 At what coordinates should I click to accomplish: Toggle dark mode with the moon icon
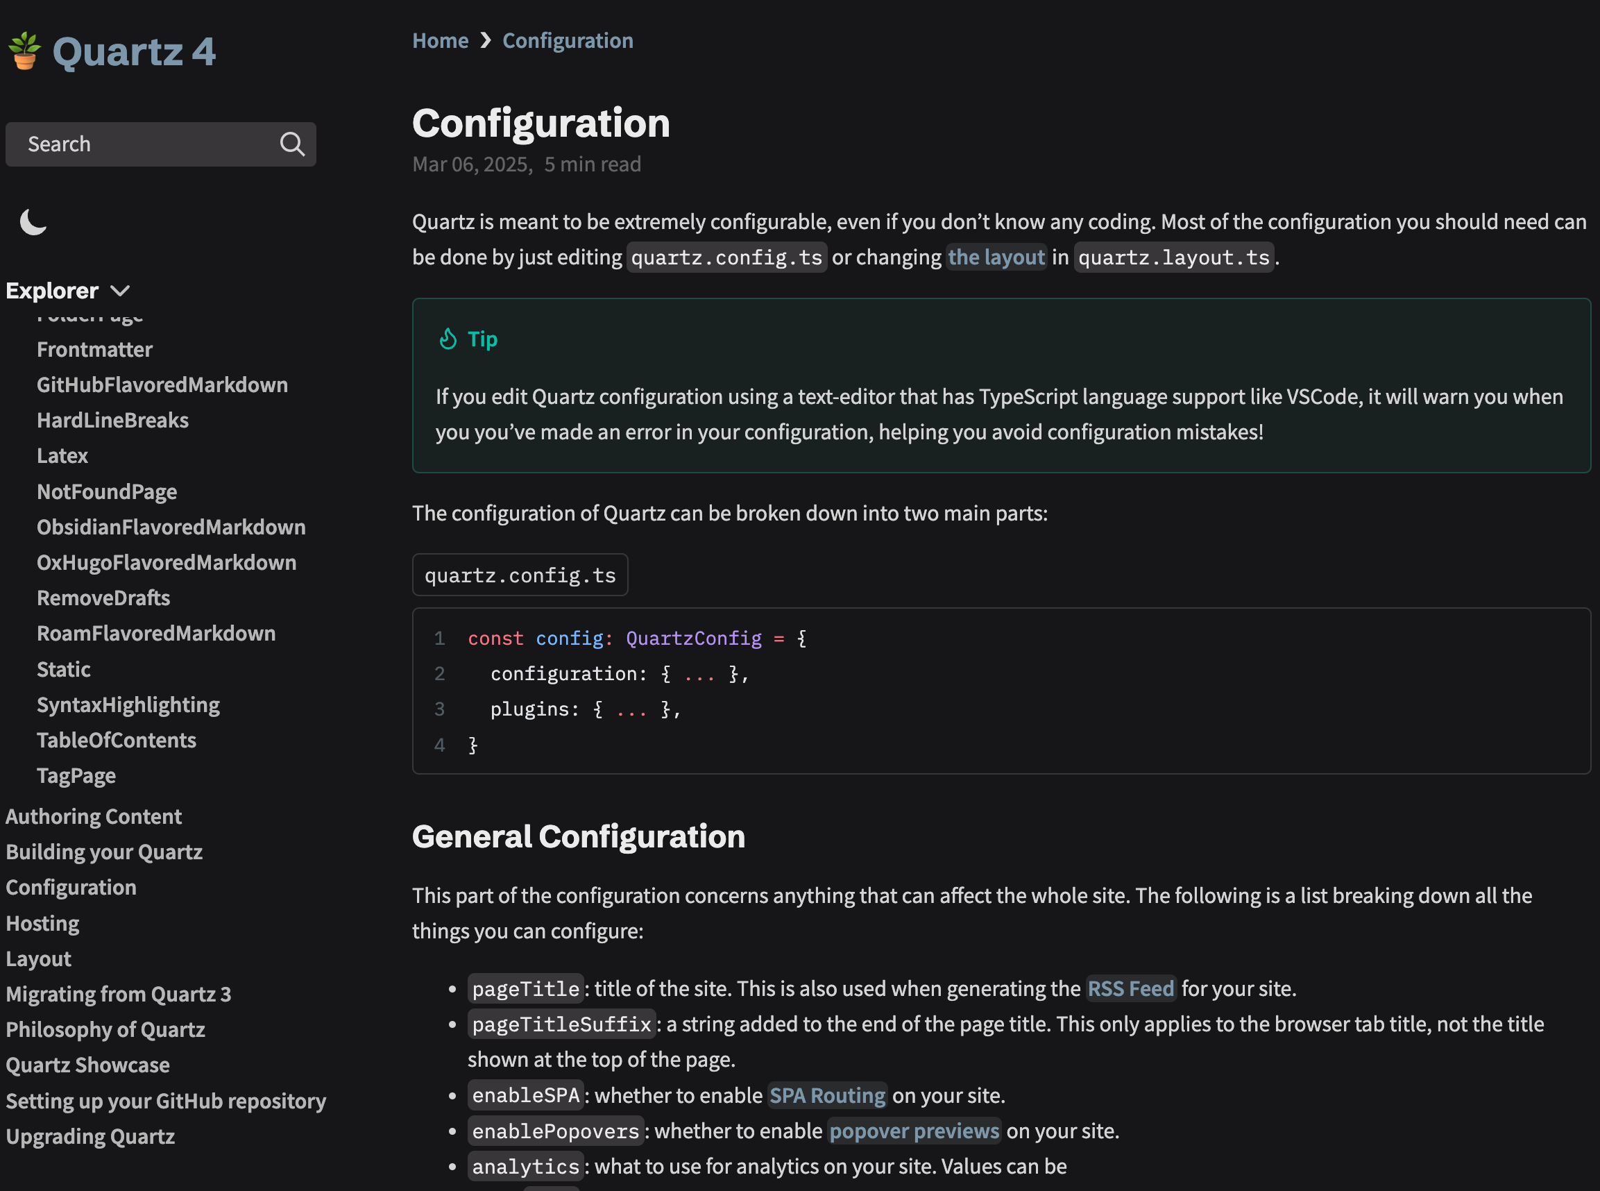point(33,221)
